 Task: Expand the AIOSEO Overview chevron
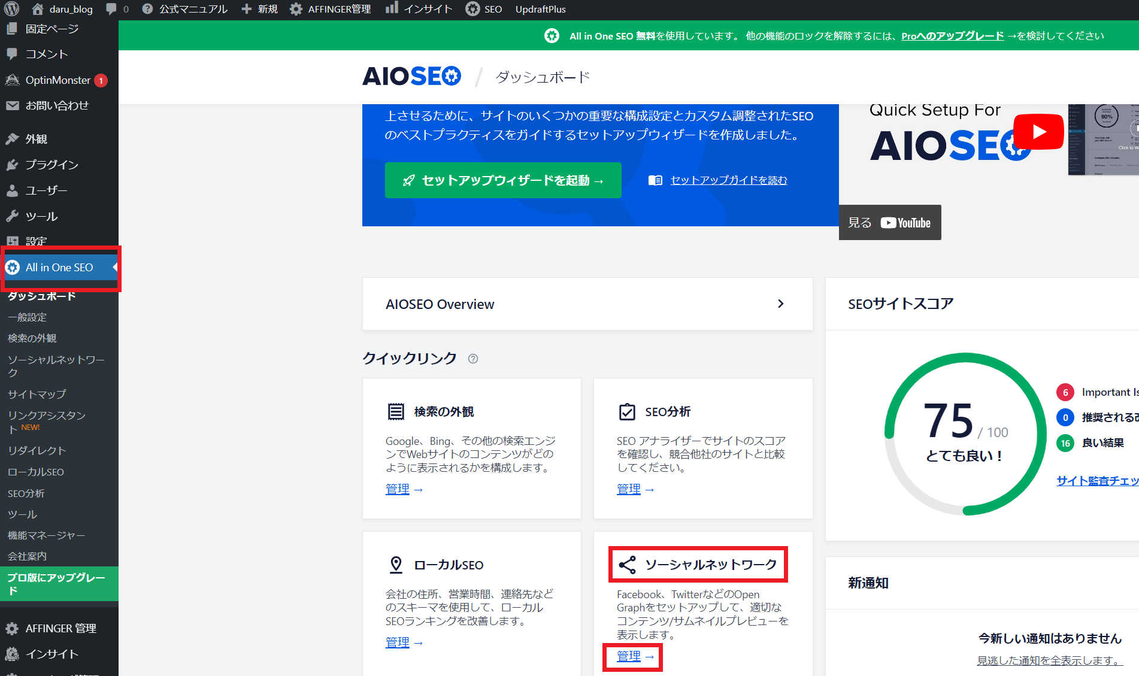point(780,304)
